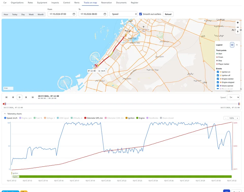The image size is (244, 192).
Task: Uncheck Smooth out outliers
Action: 141,14
